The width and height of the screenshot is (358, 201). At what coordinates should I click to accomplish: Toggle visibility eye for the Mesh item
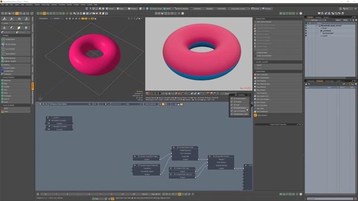click(x=306, y=28)
